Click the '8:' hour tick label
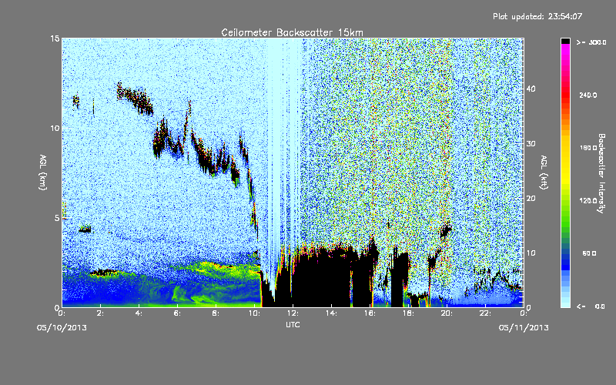616x385 pixels. pos(216,313)
